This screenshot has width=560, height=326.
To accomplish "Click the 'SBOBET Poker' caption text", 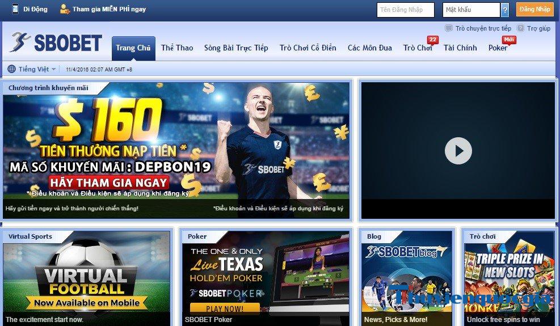I will click(209, 320).
